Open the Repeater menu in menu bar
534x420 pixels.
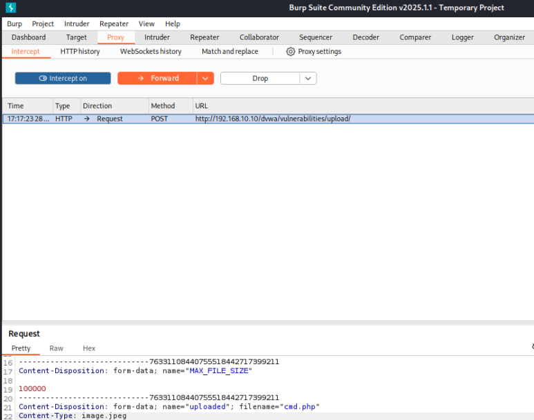tap(114, 24)
